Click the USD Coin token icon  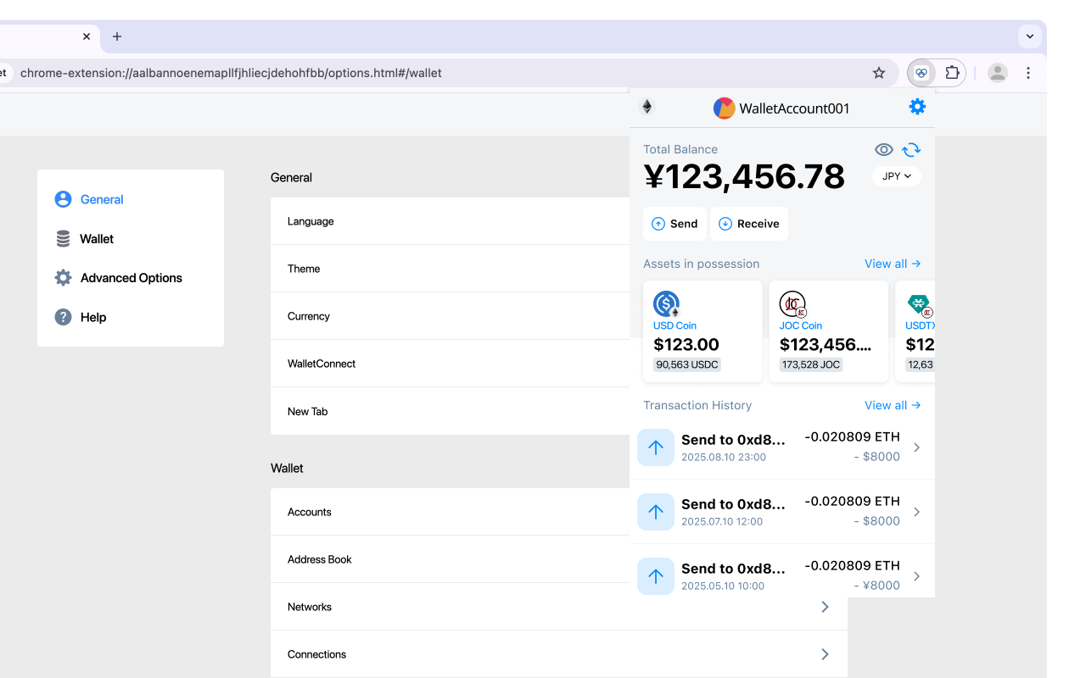coord(665,305)
